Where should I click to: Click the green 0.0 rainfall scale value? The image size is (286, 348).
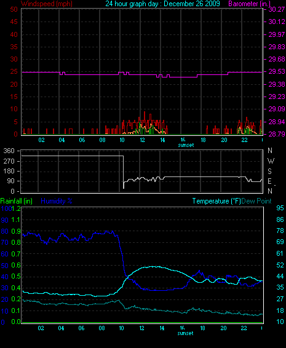coord(16,322)
